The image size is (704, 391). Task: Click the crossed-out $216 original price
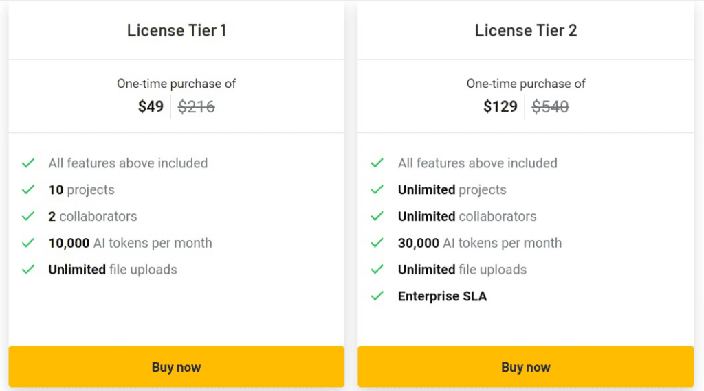click(x=197, y=107)
